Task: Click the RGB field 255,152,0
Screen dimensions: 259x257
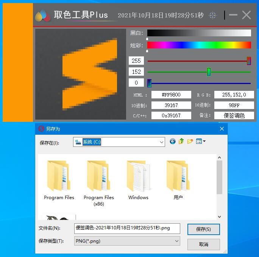Action: click(234, 95)
